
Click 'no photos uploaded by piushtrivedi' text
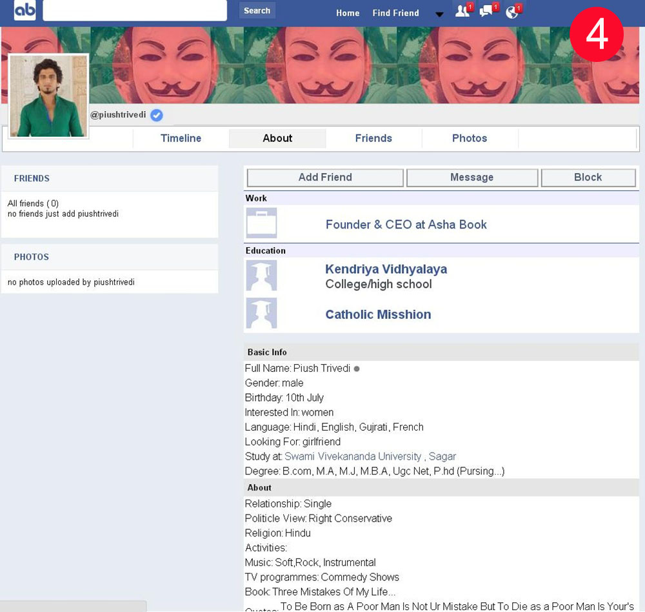(71, 282)
